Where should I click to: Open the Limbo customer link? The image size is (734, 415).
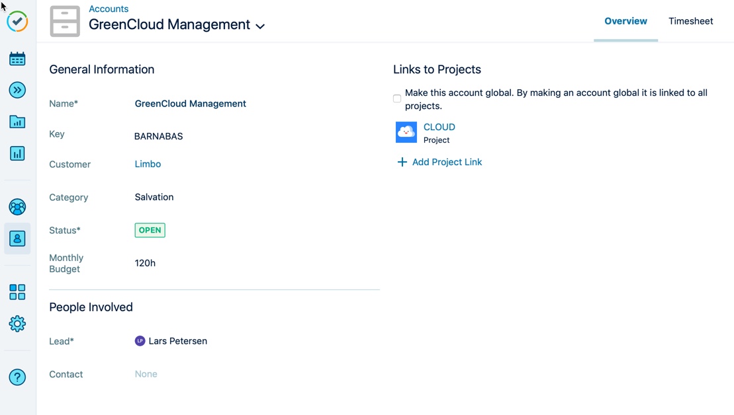coord(148,164)
